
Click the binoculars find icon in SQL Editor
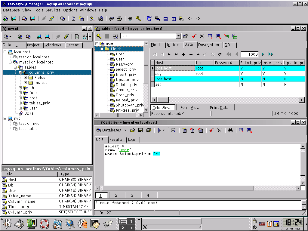[x=230, y=130]
